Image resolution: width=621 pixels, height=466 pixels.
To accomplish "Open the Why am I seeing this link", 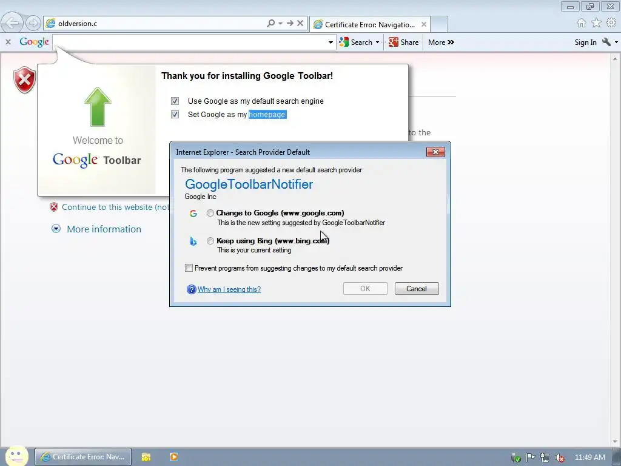I will pos(229,289).
